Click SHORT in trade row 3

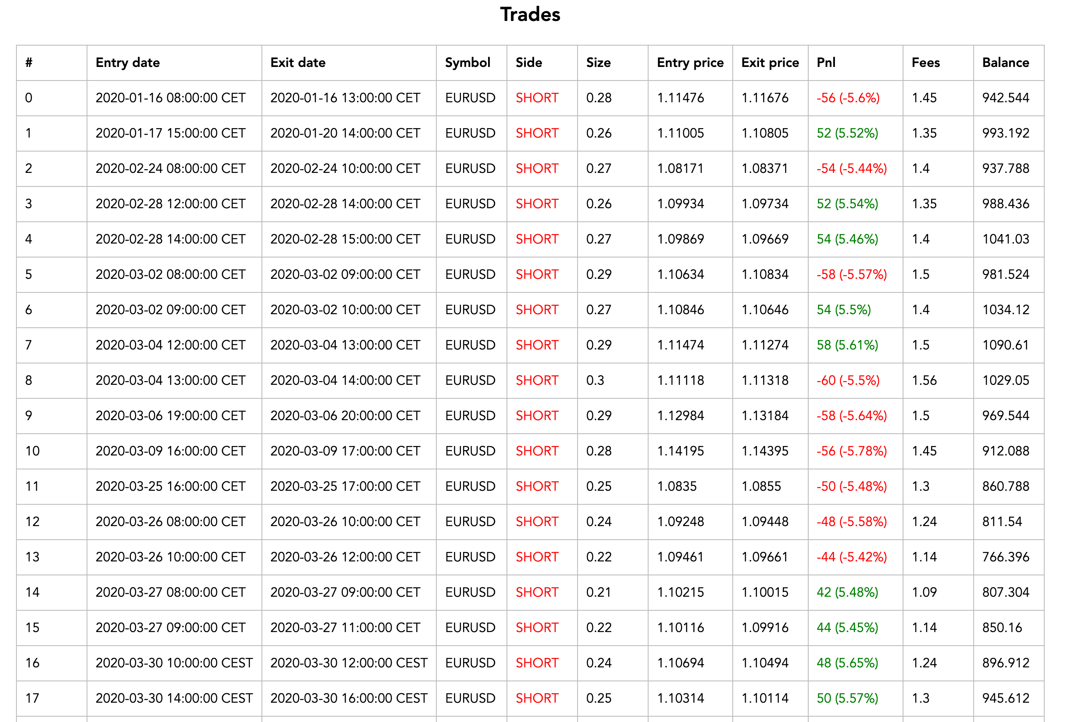536,204
